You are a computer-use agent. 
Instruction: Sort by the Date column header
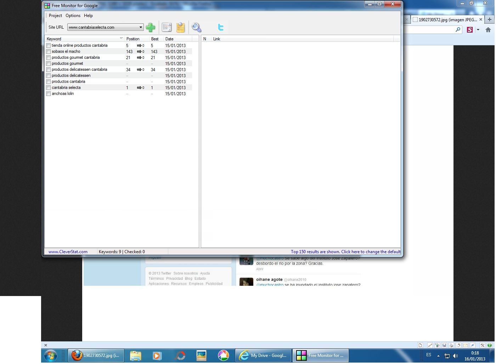click(x=177, y=39)
